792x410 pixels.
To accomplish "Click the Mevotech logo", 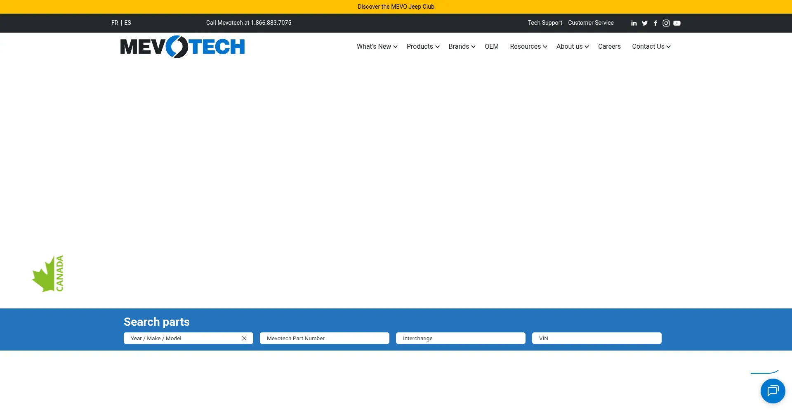I will click(182, 47).
